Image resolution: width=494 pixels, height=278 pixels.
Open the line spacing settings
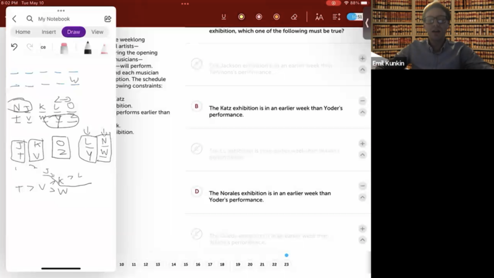pyautogui.click(x=337, y=17)
